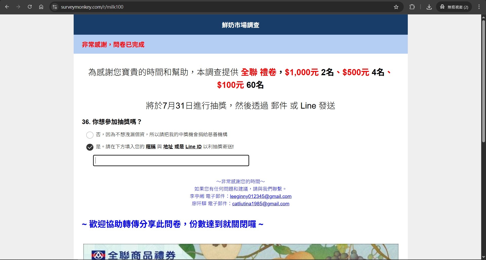Click the ～非常感謝您的時間～ line
The height and width of the screenshot is (260, 486).
pos(240,181)
